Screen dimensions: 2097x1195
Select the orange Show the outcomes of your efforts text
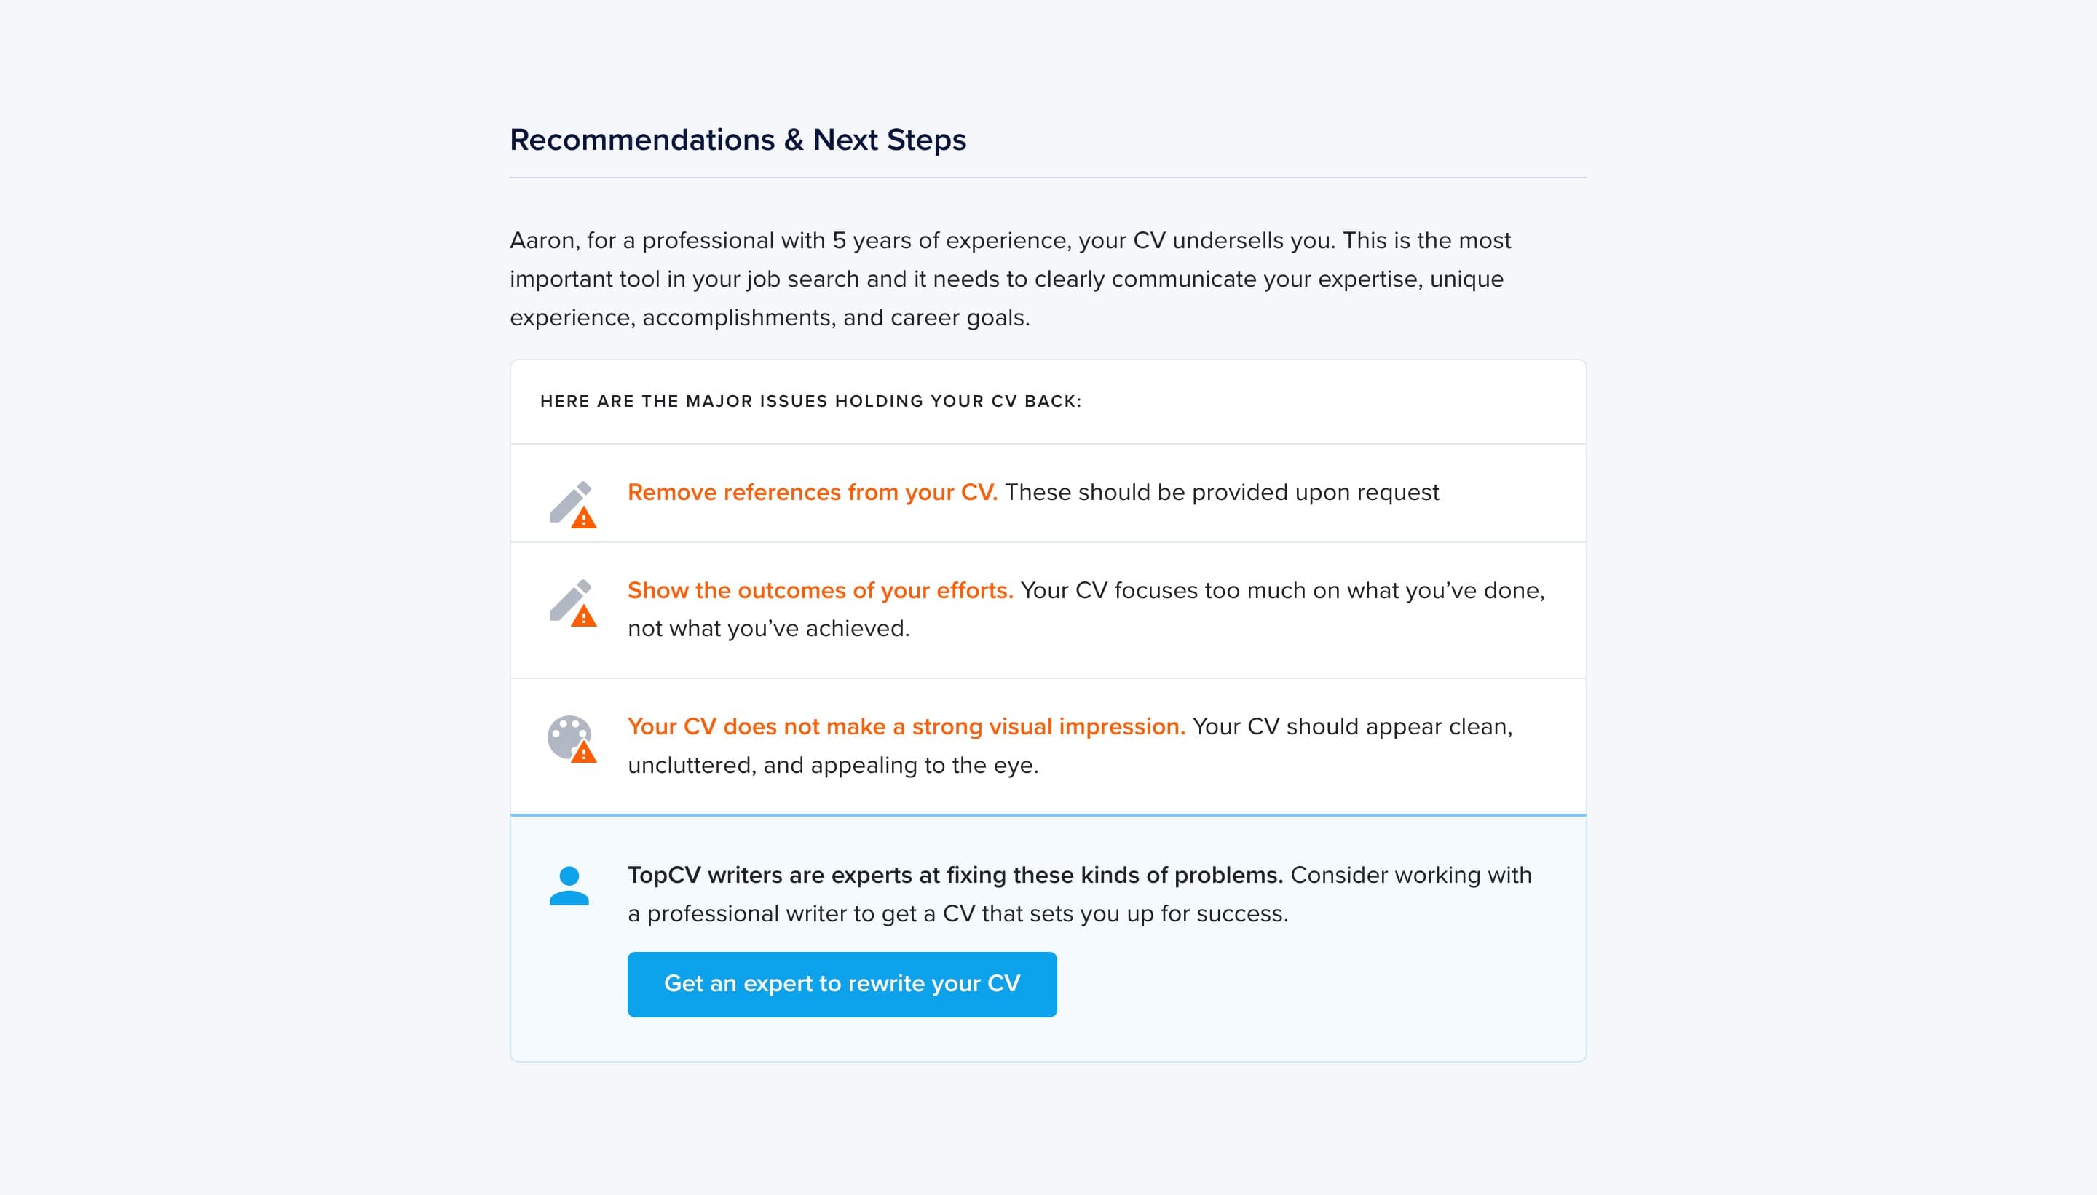[819, 591]
